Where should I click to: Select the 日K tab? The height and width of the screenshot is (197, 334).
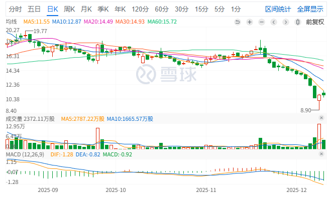pyautogui.click(x=52, y=9)
